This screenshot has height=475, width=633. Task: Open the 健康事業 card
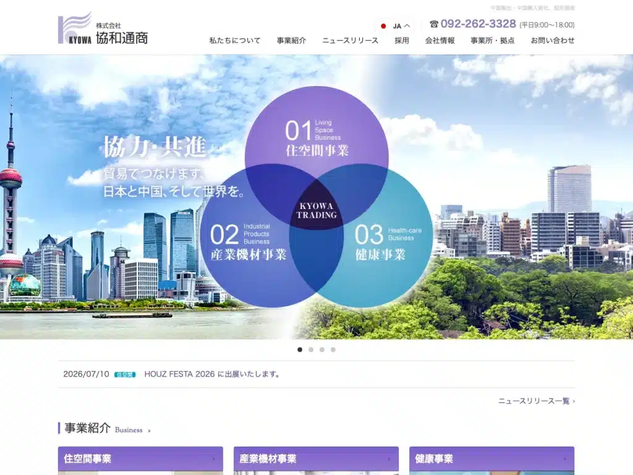tap(491, 459)
